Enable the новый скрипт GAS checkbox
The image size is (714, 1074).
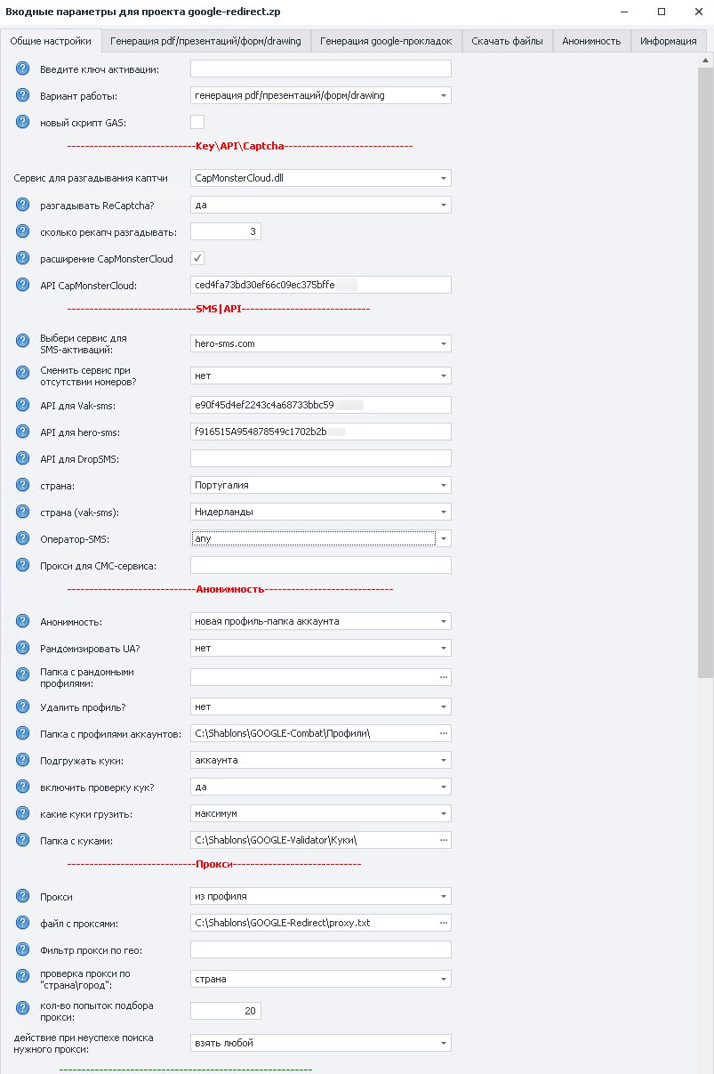point(197,122)
